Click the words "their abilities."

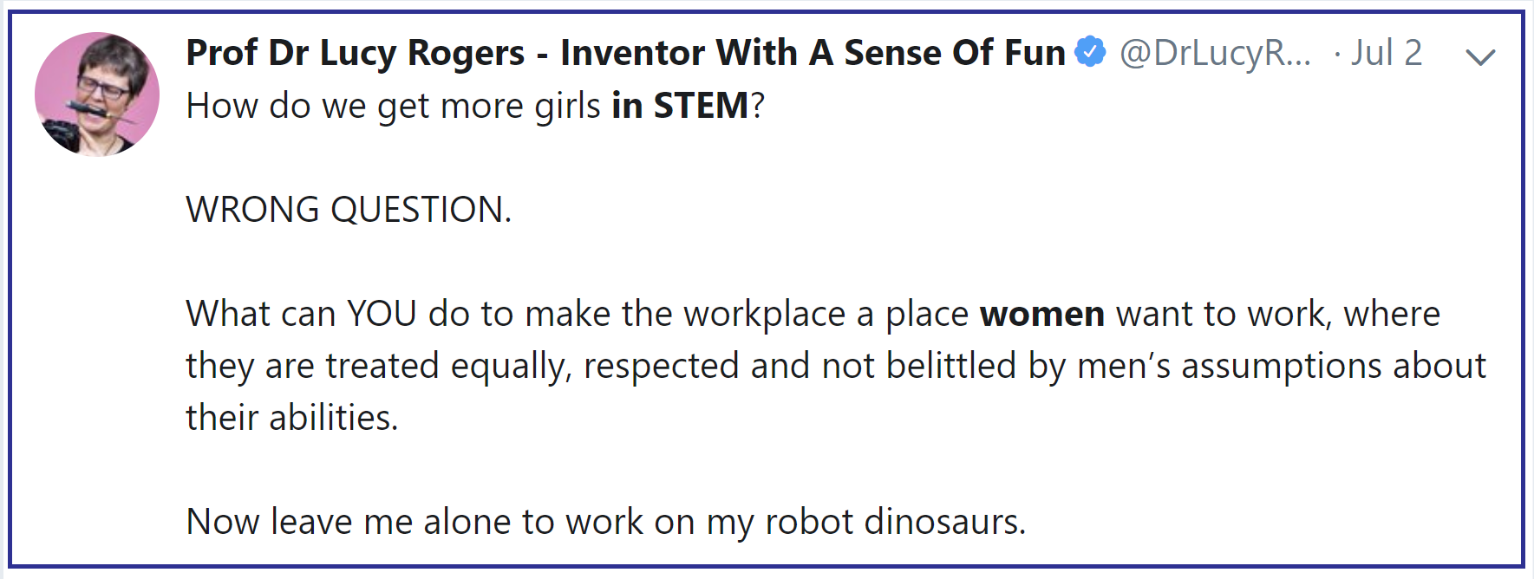click(x=292, y=418)
